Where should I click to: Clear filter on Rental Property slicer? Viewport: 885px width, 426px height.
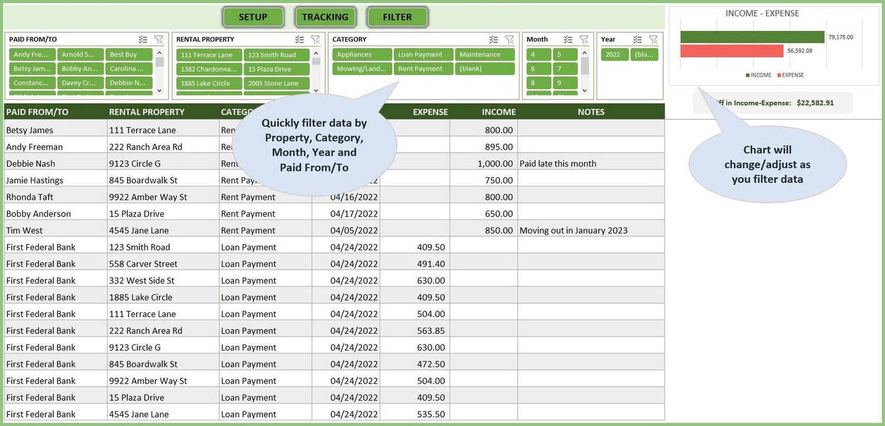pyautogui.click(x=315, y=40)
